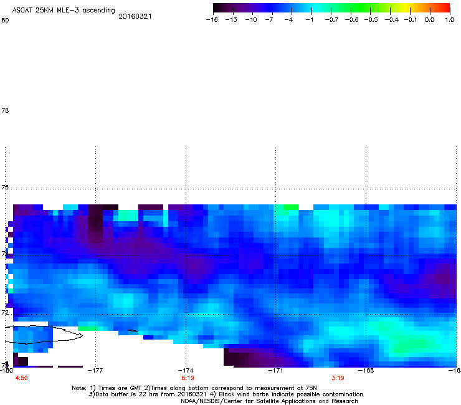Click the '-0.5' colorbar tick label
Viewport: 461px width, 405px height.
371,20
